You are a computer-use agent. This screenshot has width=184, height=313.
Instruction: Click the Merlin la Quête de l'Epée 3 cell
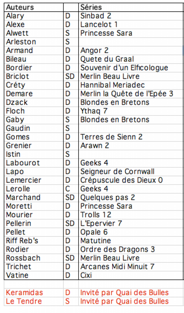(131, 94)
